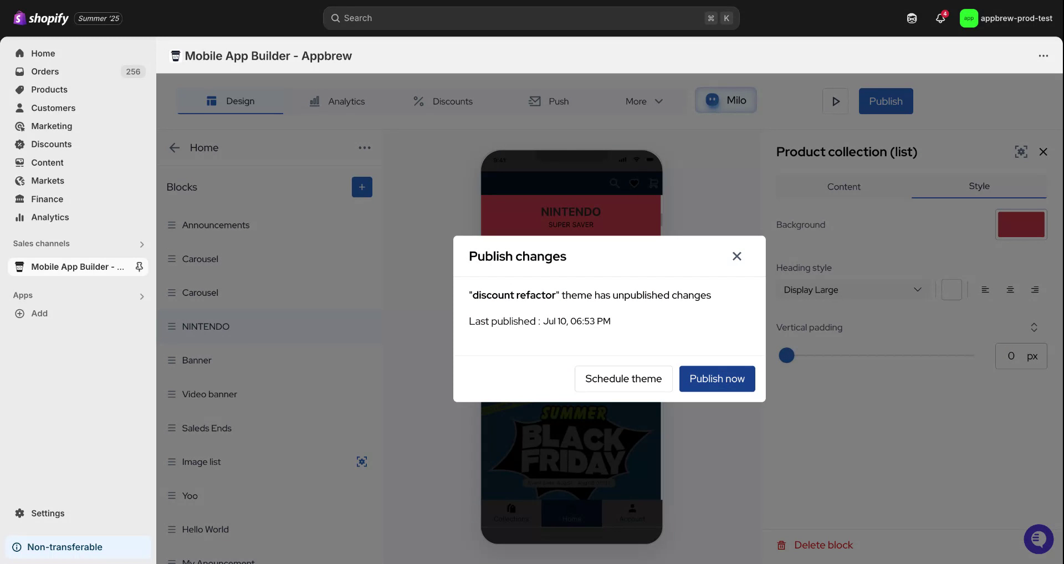The width and height of the screenshot is (1064, 564).
Task: Open the Analytics tab in Appbrew
Action: [337, 101]
